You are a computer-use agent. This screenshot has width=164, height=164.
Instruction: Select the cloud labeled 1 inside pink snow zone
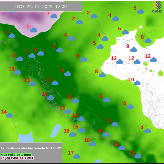point(34,30)
